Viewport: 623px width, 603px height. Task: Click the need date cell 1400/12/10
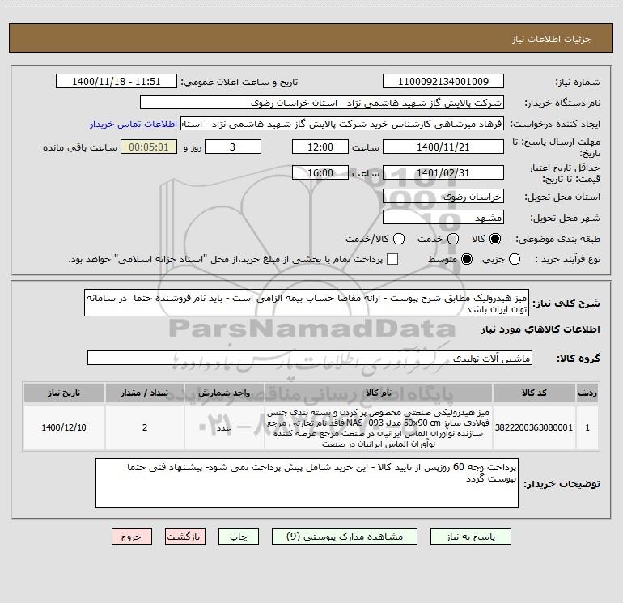click(x=64, y=427)
